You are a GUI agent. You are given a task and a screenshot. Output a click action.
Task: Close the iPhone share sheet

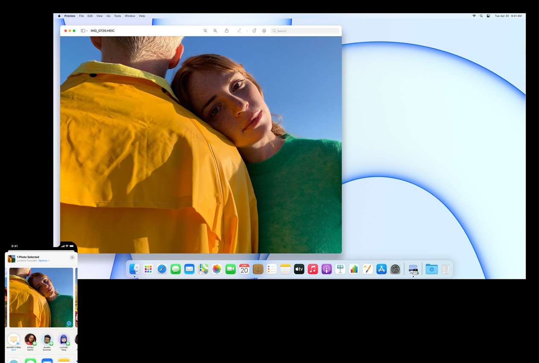tap(72, 258)
